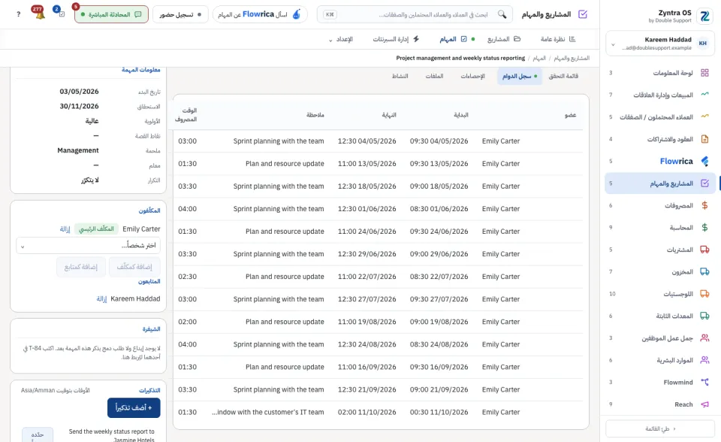
Task: Click start time 09:30 04/05/2026
Action: (439, 141)
